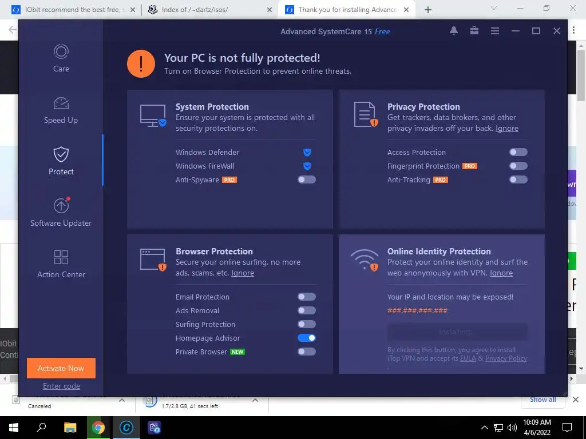Switch to the IObit recommend browser tab
Screen dimensions: 586x439
(x=73, y=10)
